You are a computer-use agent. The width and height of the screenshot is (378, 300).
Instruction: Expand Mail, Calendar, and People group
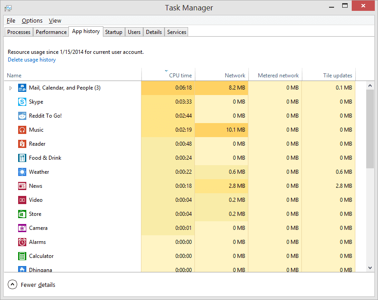point(11,88)
